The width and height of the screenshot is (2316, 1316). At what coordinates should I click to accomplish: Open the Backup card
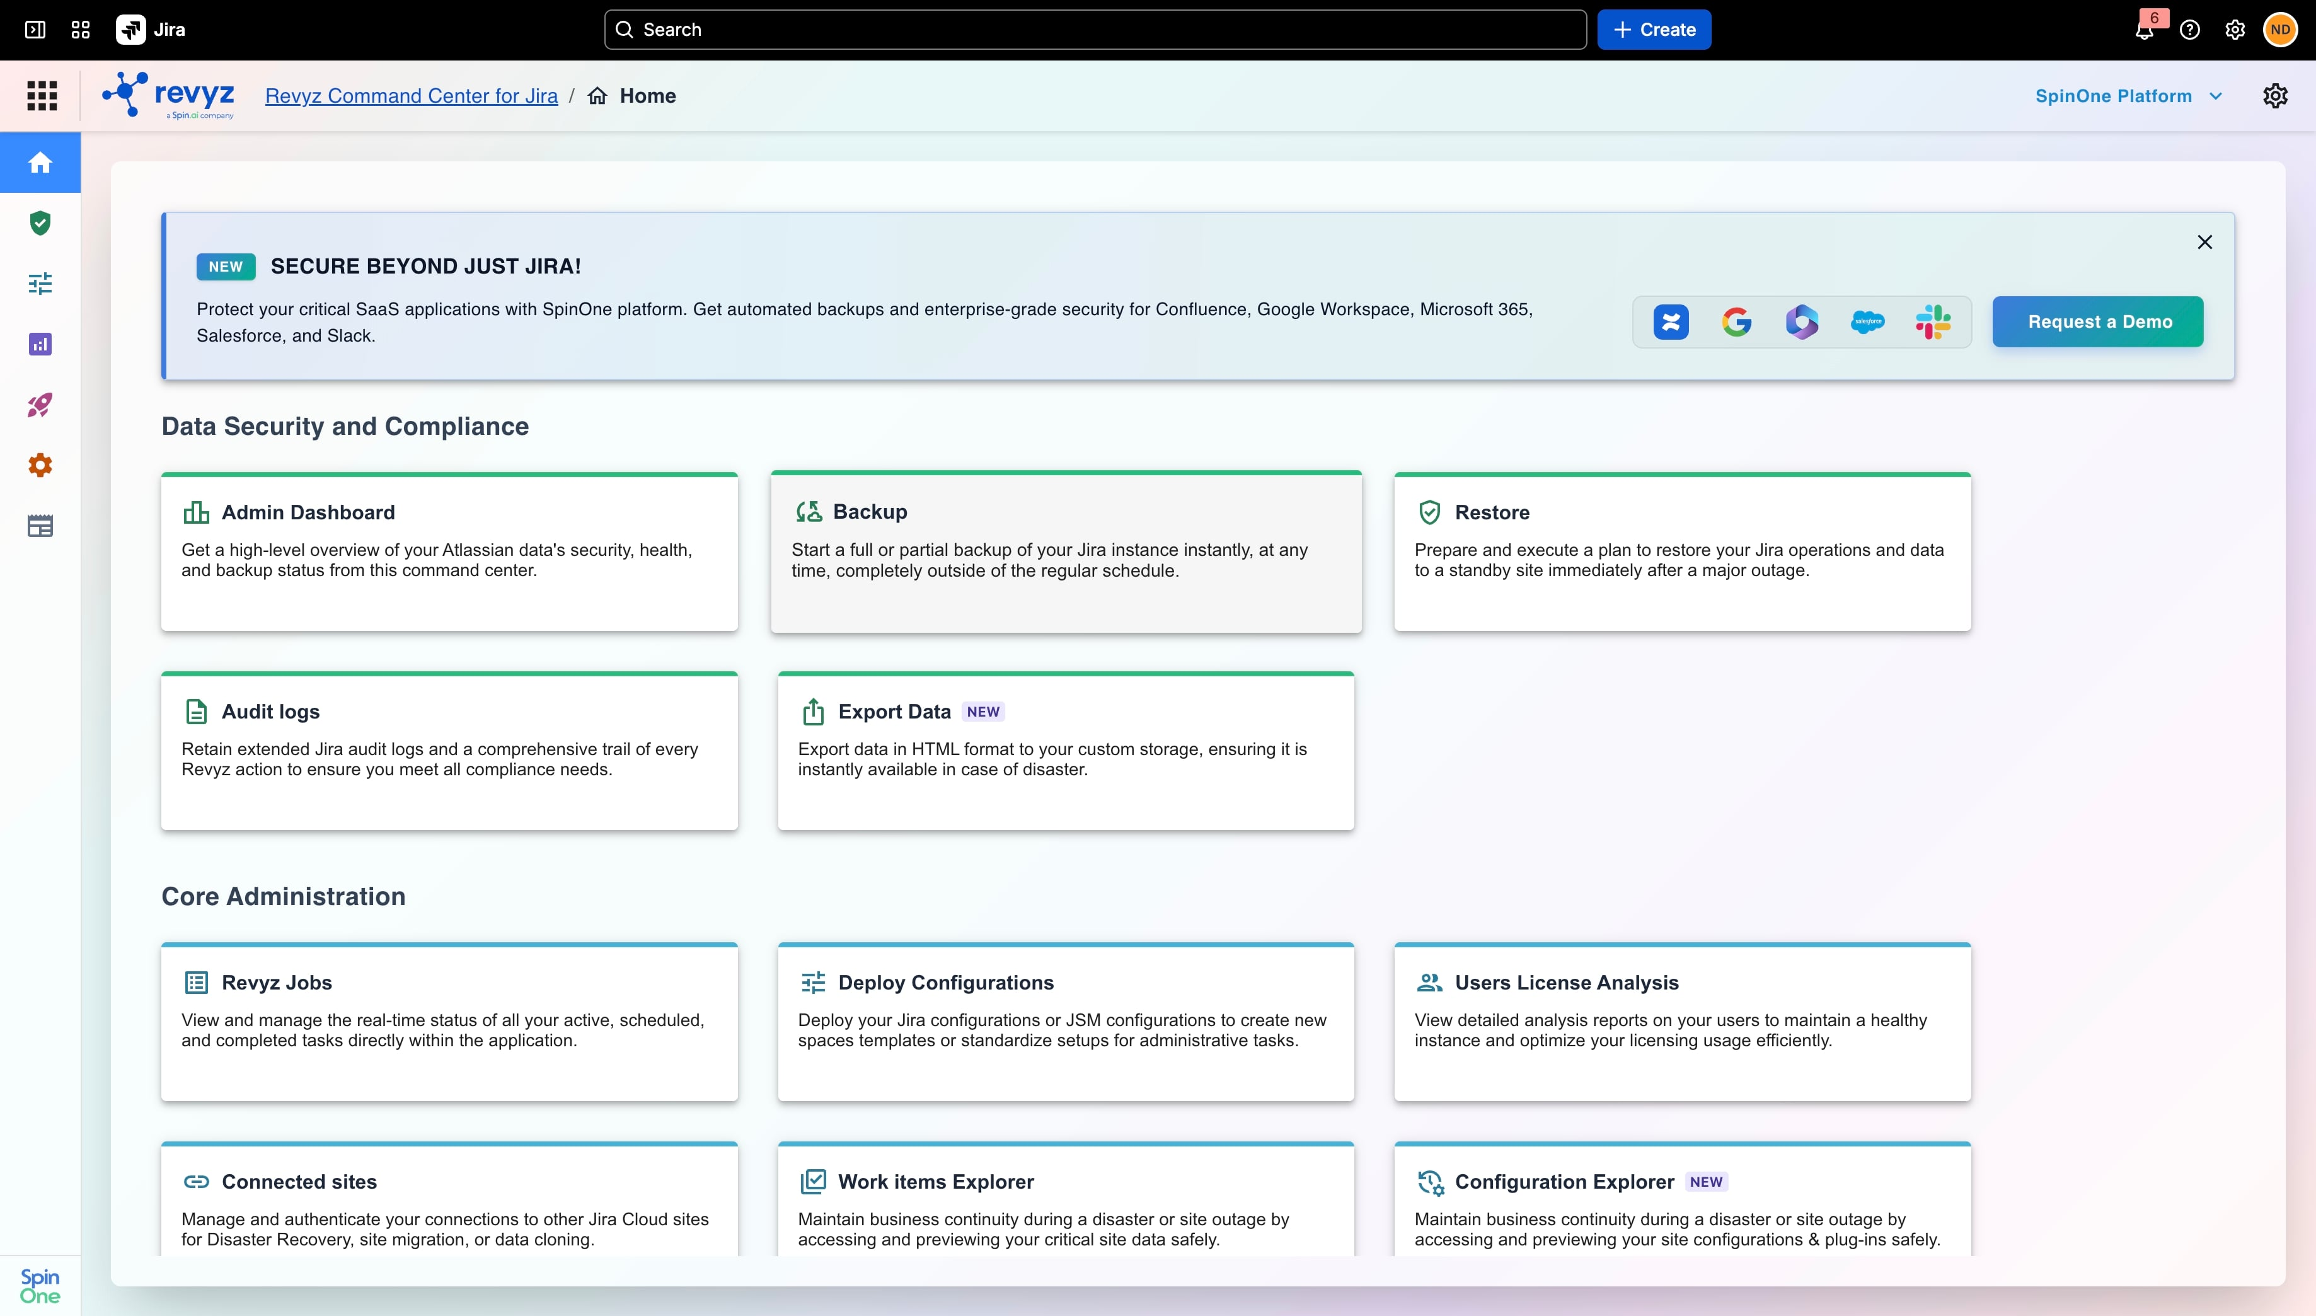click(1066, 551)
